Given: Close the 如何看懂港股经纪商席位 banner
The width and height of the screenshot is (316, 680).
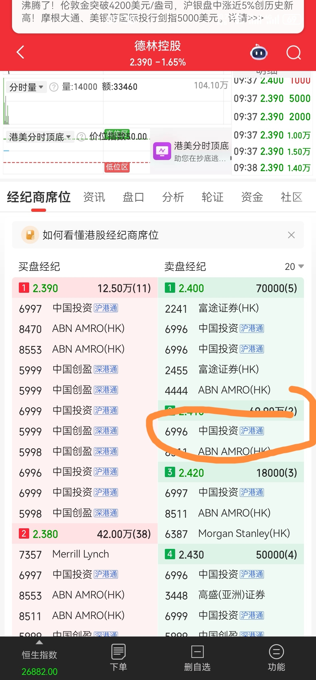Looking at the screenshot, I should pos(291,235).
